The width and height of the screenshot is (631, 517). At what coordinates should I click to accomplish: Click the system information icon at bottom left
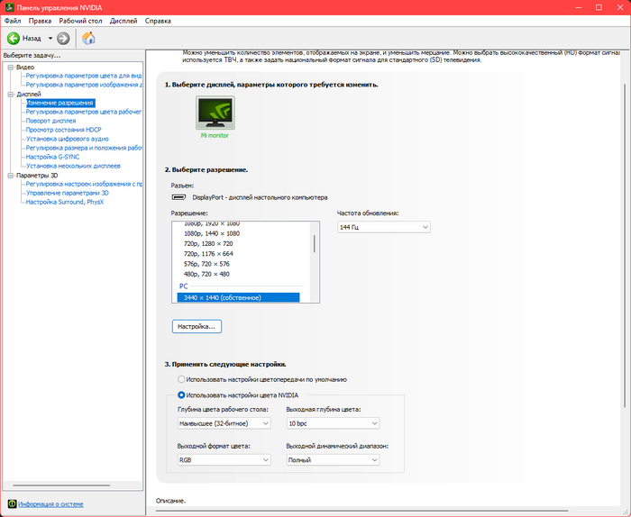coord(11,503)
